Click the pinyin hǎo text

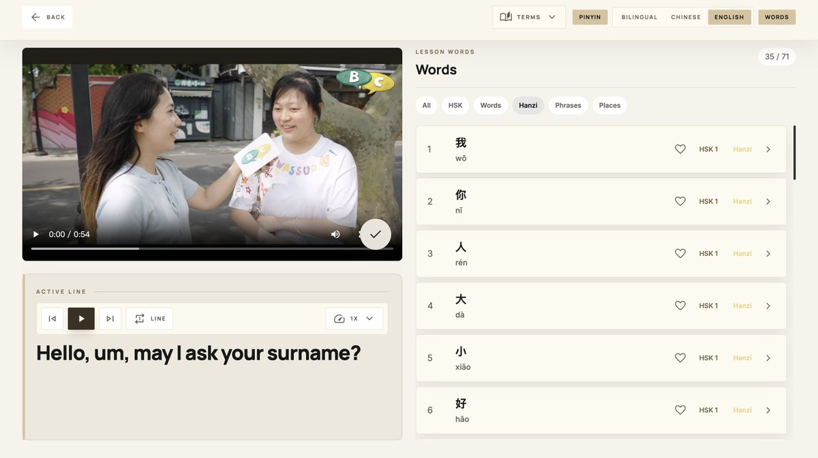tap(462, 419)
